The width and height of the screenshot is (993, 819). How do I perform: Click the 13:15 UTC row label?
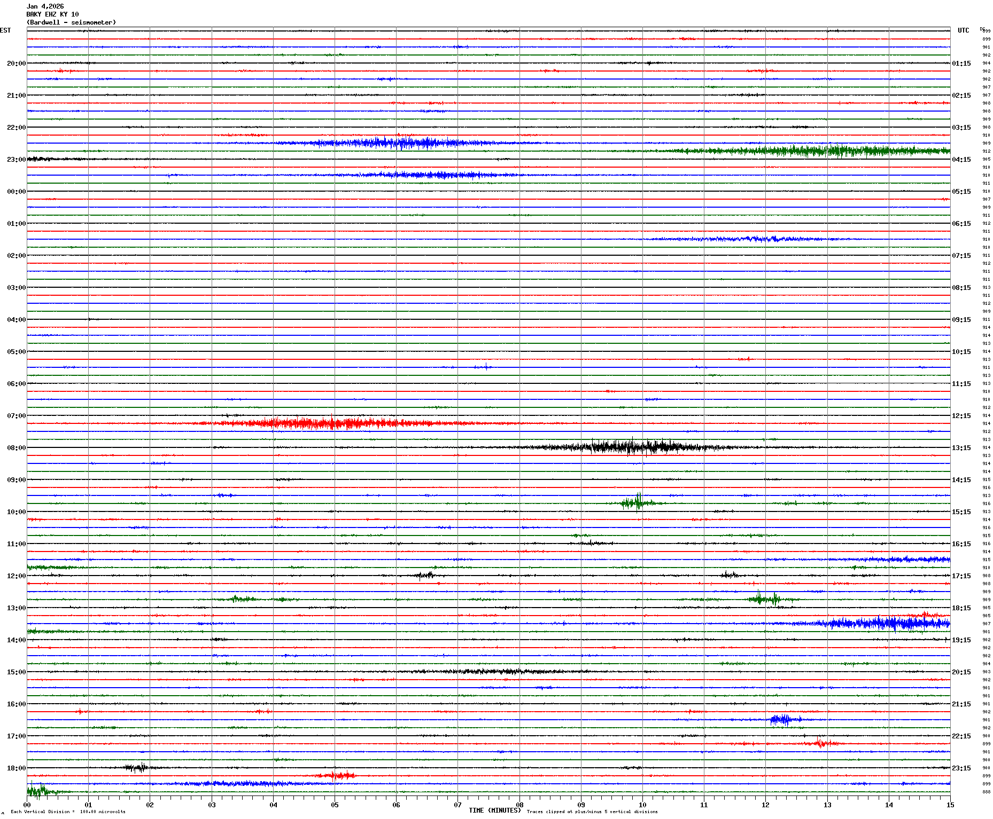point(961,448)
